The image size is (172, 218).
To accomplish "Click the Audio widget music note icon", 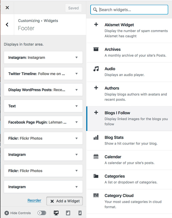I will (96, 69).
